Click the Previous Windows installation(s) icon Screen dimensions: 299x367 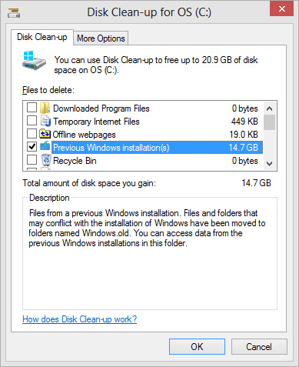pyautogui.click(x=45, y=145)
